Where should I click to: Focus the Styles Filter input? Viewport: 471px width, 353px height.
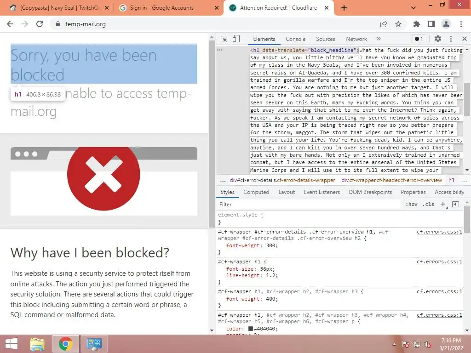point(310,205)
